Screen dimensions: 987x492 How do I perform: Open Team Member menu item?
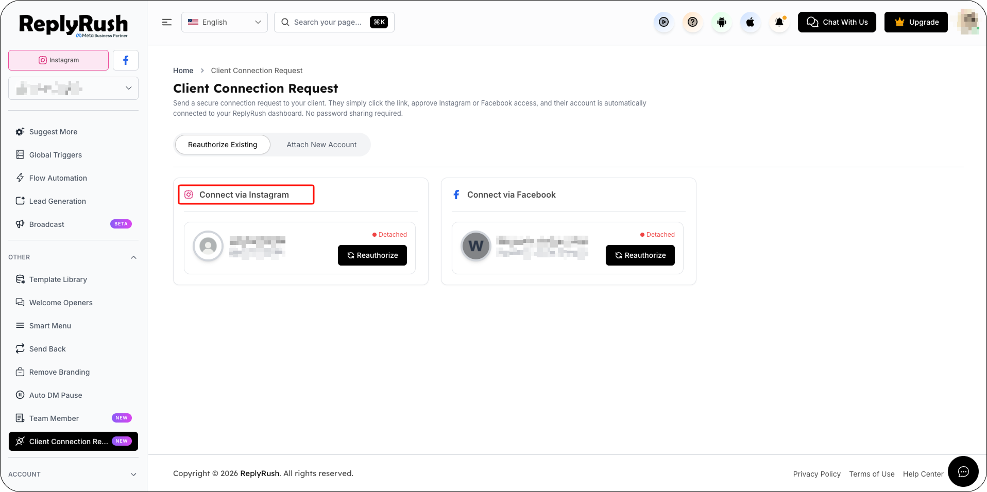tap(74, 418)
